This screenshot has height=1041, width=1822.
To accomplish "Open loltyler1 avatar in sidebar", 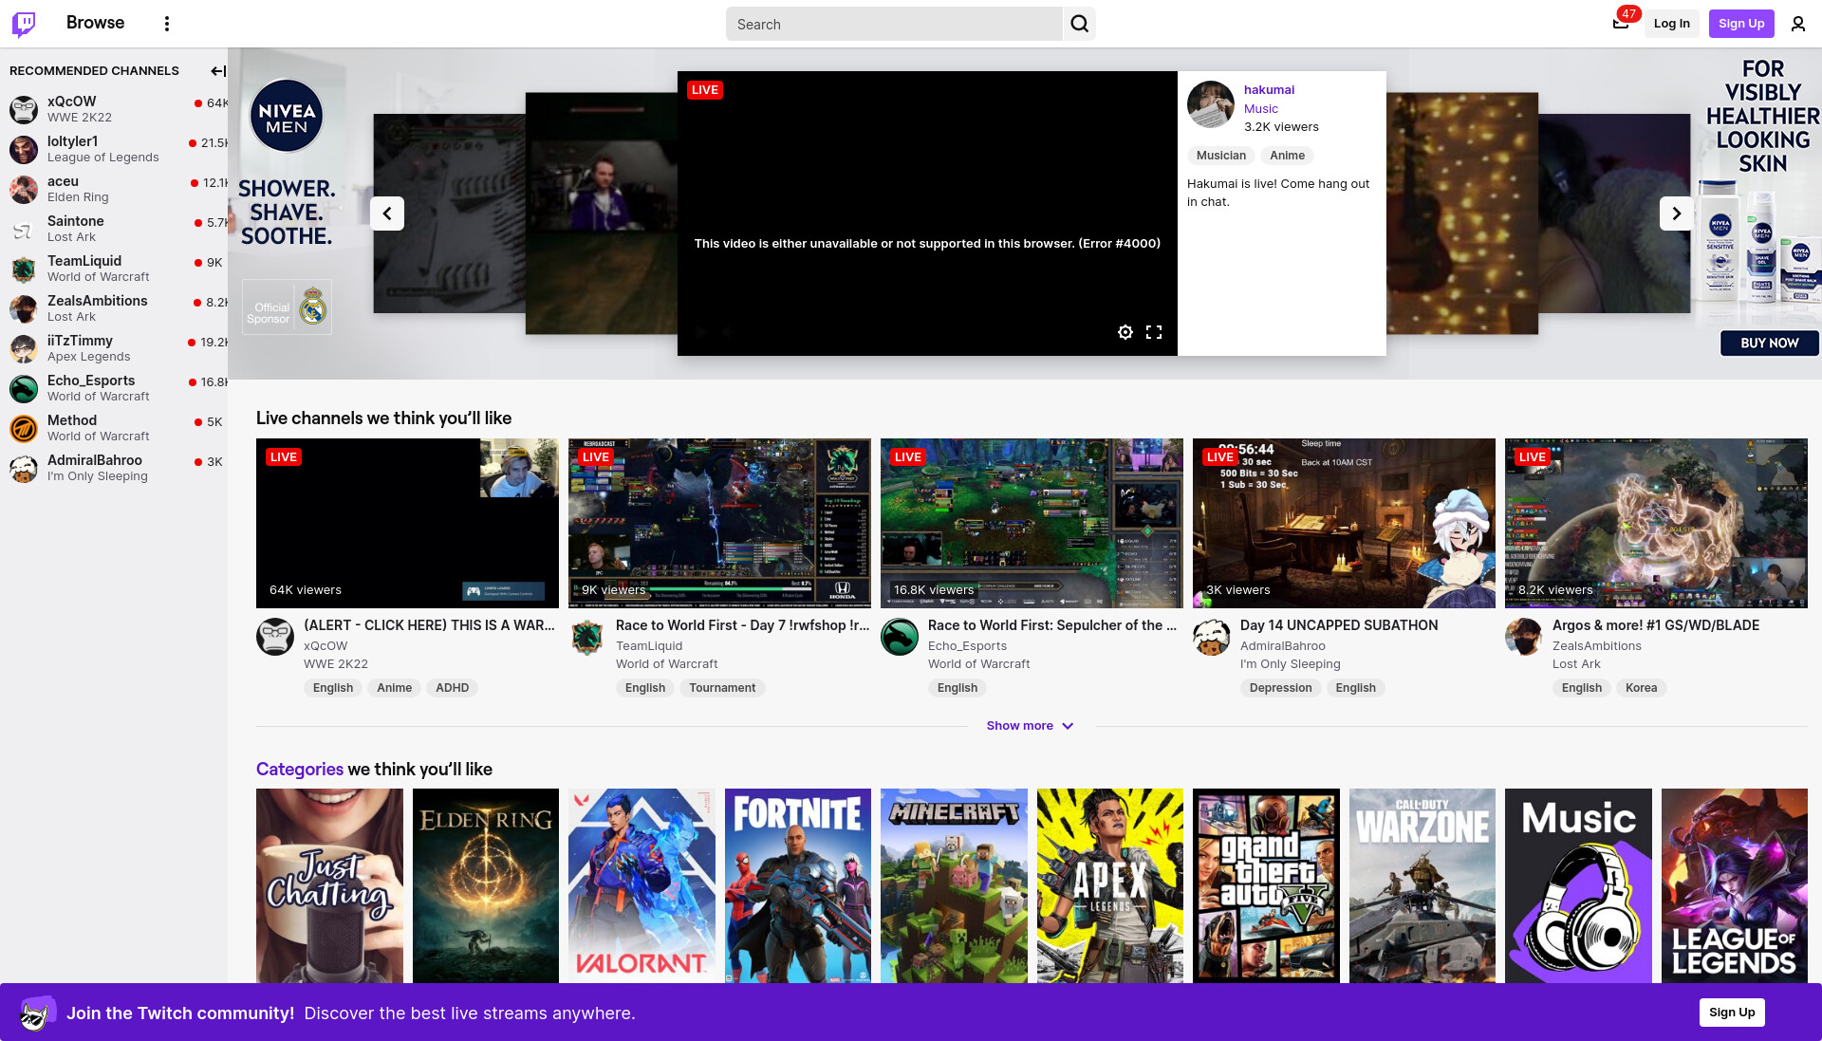I will [24, 149].
